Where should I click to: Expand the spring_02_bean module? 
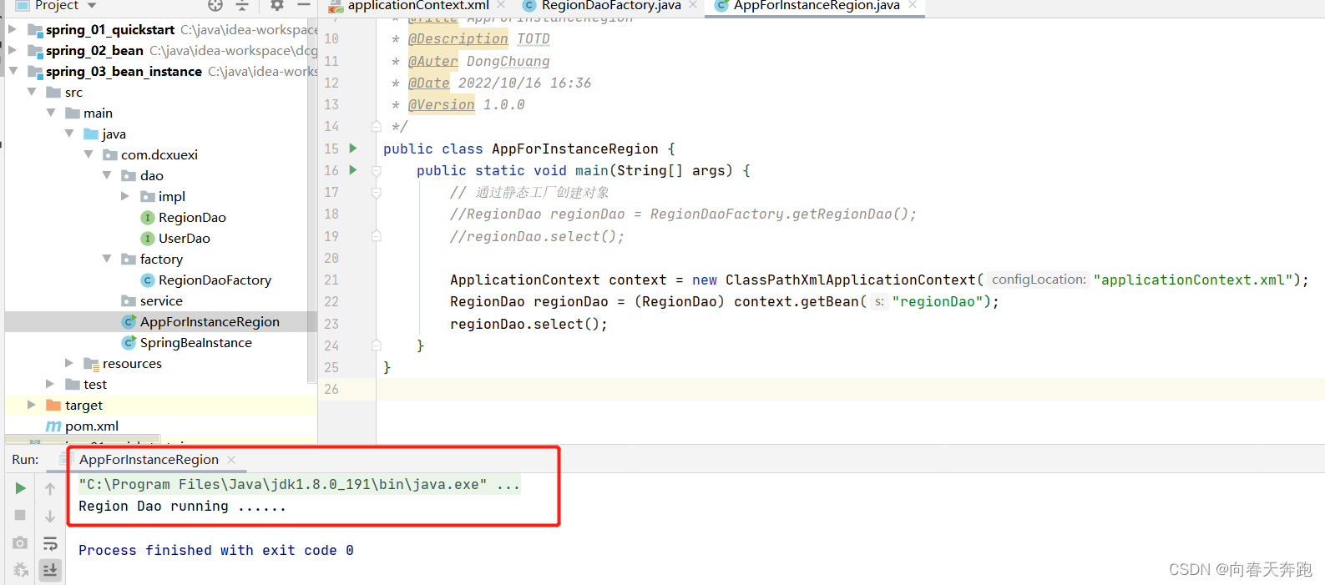[x=13, y=50]
